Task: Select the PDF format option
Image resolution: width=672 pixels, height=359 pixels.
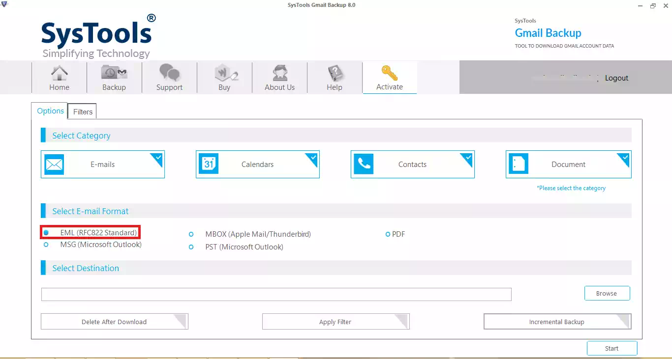Action: (x=388, y=234)
